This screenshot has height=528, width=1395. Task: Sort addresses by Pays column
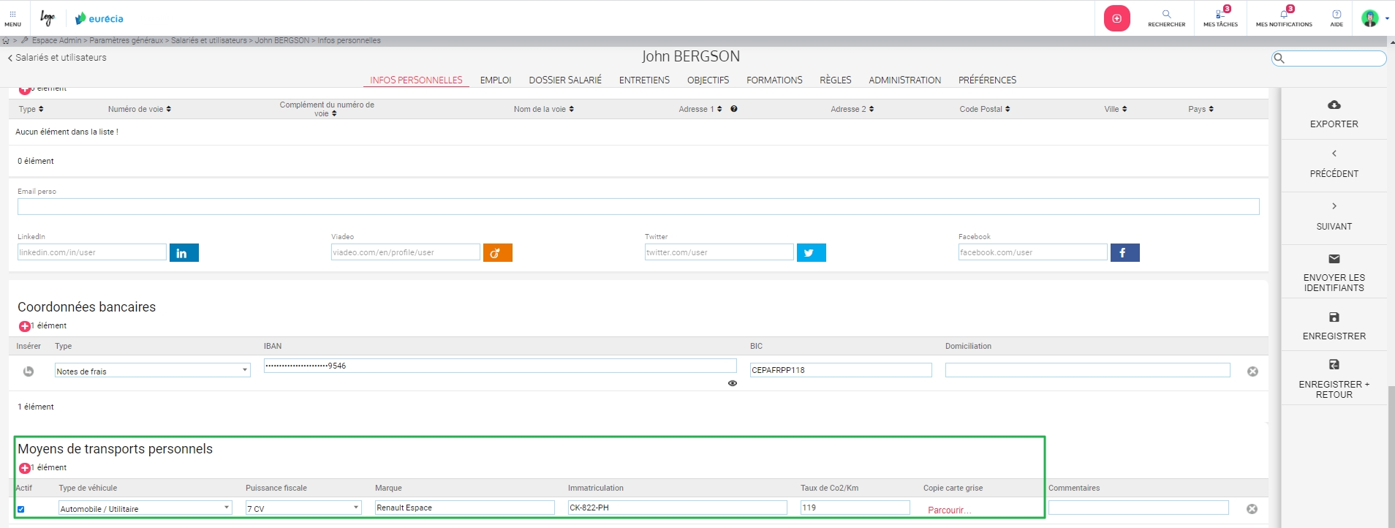pyautogui.click(x=1201, y=109)
